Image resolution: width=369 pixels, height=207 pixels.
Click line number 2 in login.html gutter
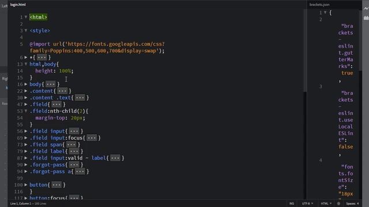[21, 24]
